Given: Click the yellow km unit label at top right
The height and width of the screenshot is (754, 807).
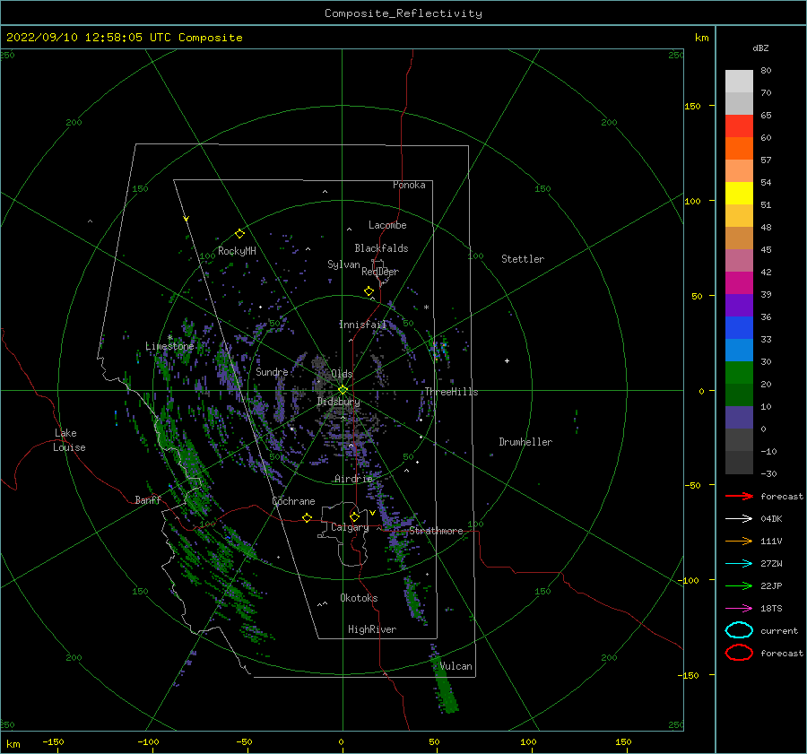Looking at the screenshot, I should tap(701, 38).
